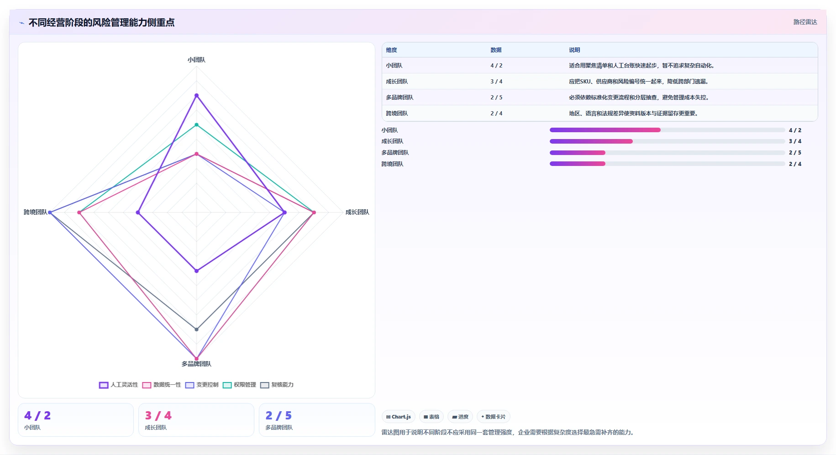Click the 数据卡片 tag
This screenshot has height=455, width=836.
coord(493,417)
